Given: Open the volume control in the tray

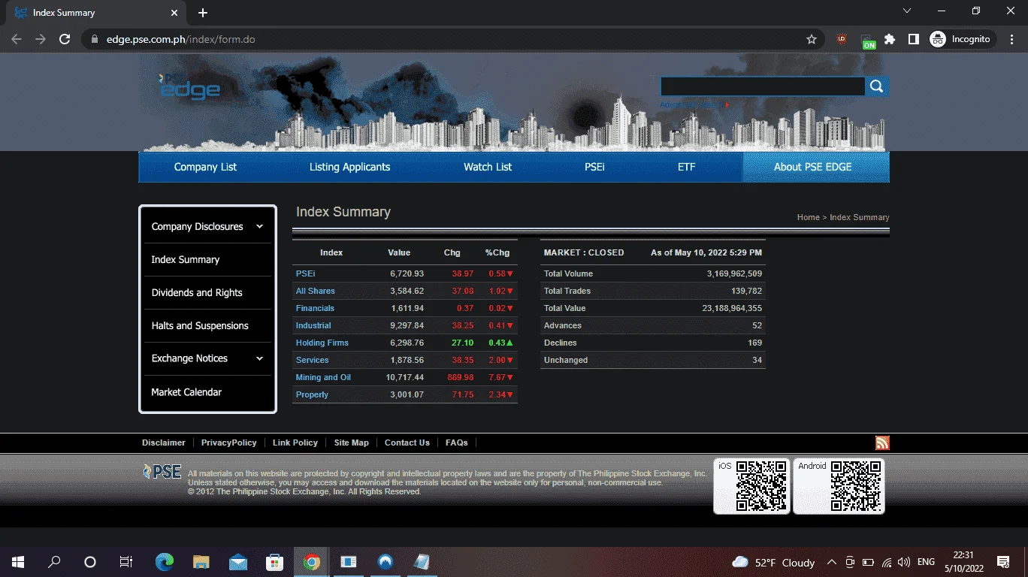Looking at the screenshot, I should [904, 562].
